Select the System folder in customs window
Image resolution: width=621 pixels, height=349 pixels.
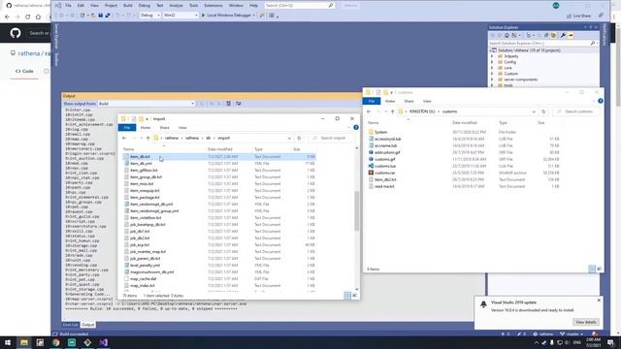464,132
